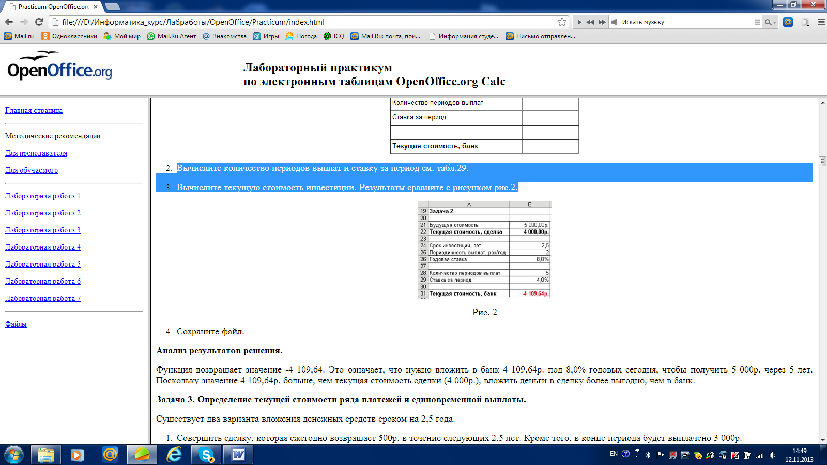The height and width of the screenshot is (465, 827).
Task: Click the Kaspersky tray icon
Action: 735,455
